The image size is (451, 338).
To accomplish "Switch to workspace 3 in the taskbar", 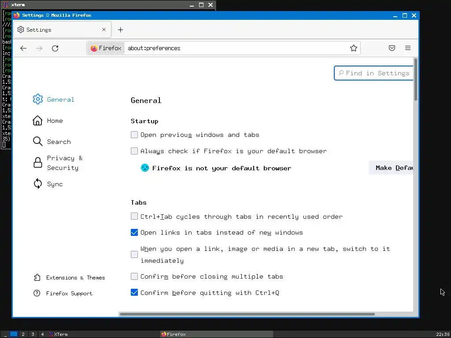I will point(33,334).
